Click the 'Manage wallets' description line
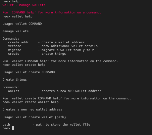 (15, 31)
